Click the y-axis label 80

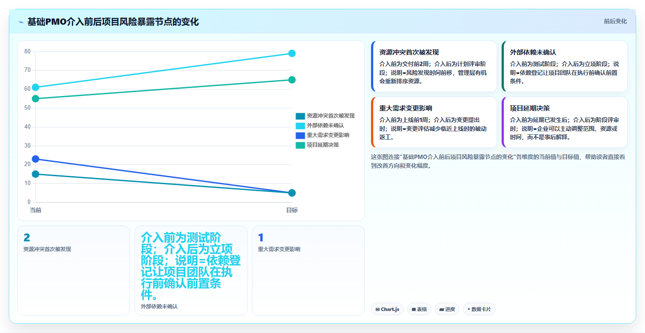tap(27, 52)
